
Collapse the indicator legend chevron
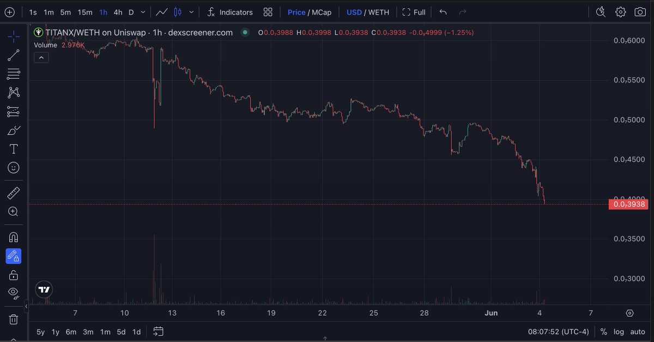[x=41, y=57]
